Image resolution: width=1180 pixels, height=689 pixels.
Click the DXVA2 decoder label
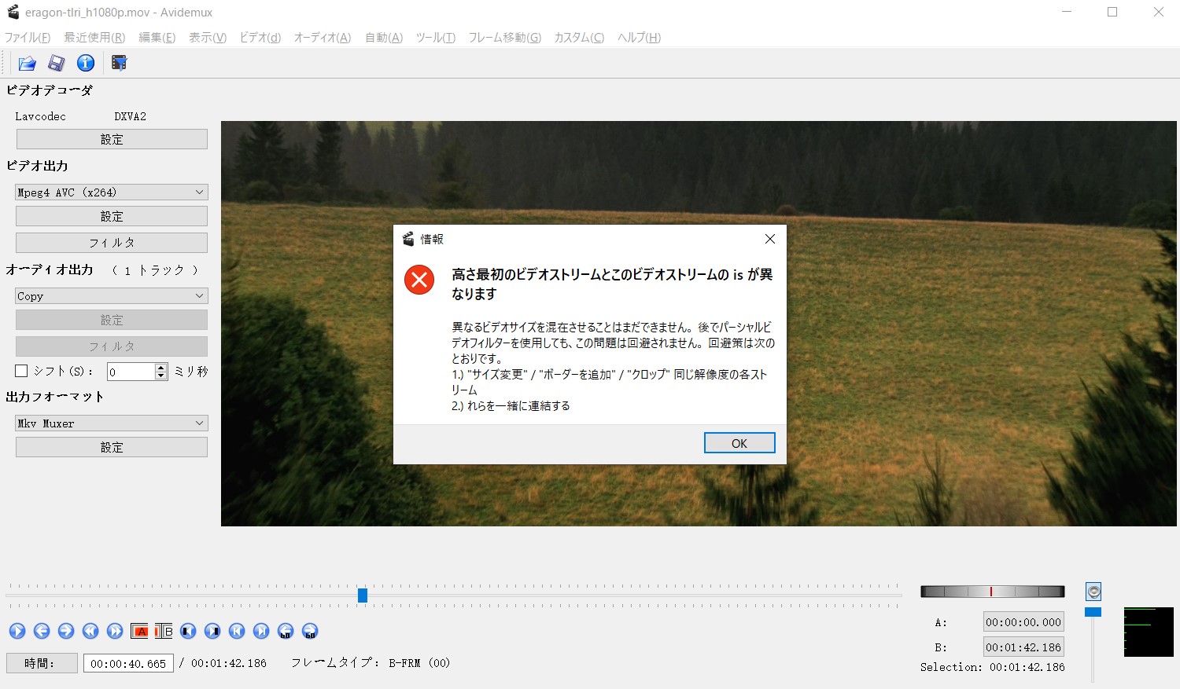pos(131,116)
